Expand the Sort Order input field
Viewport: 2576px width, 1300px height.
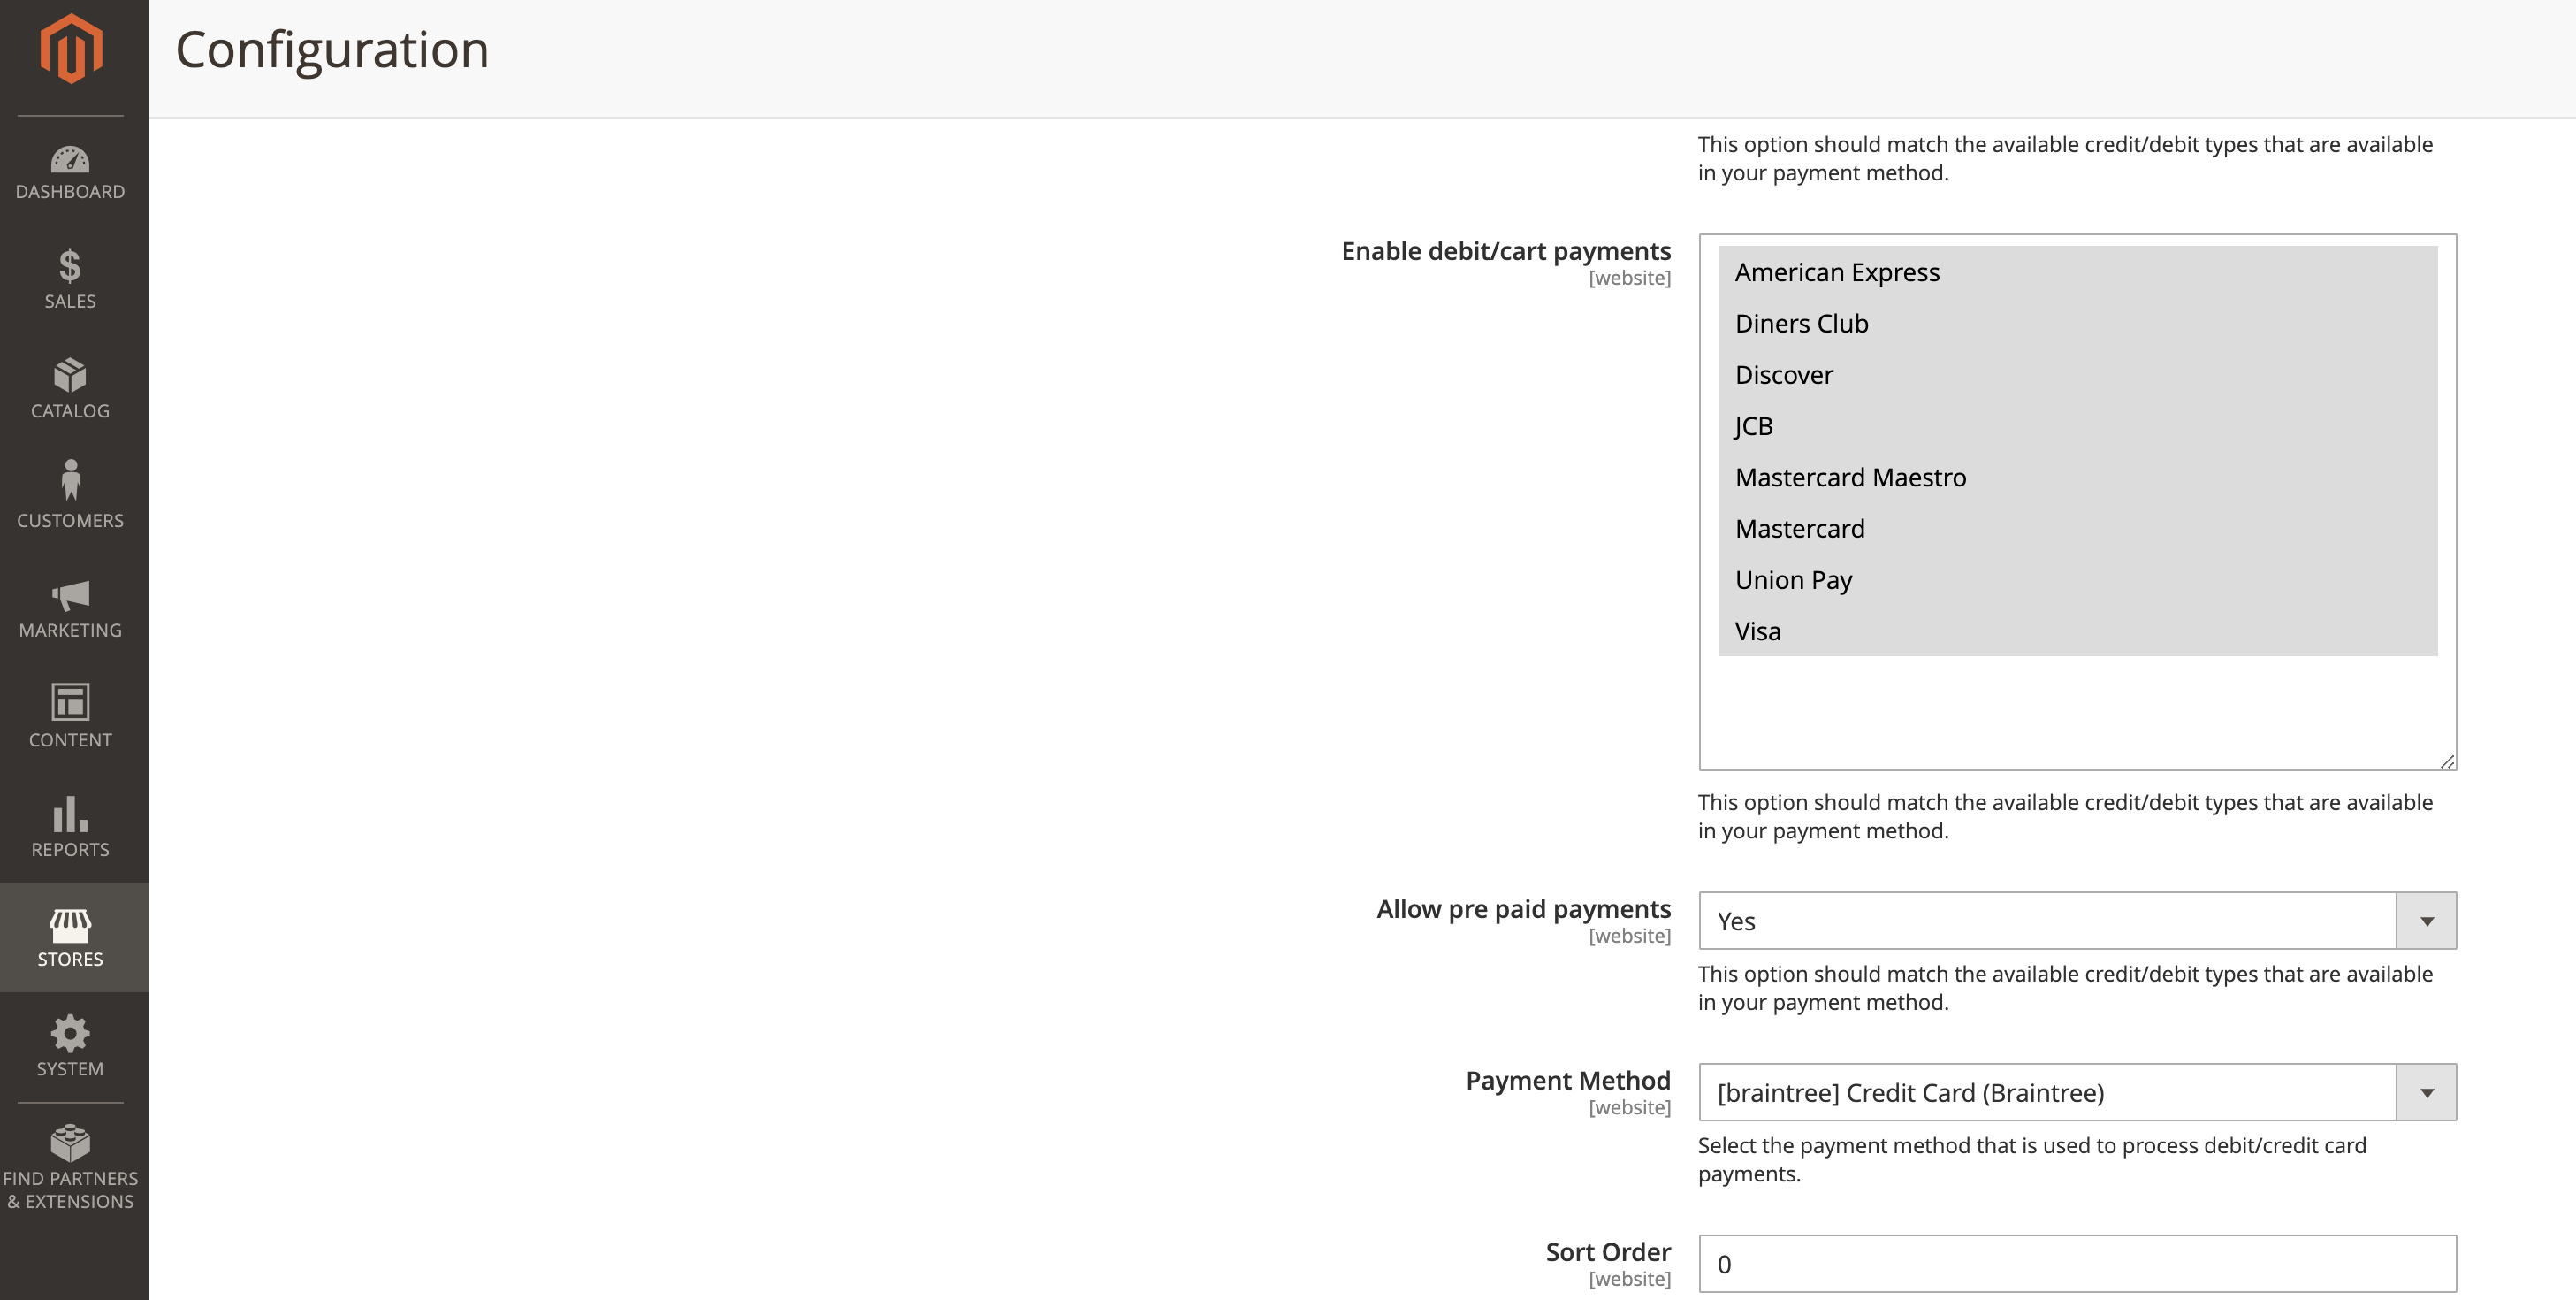tap(2079, 1262)
